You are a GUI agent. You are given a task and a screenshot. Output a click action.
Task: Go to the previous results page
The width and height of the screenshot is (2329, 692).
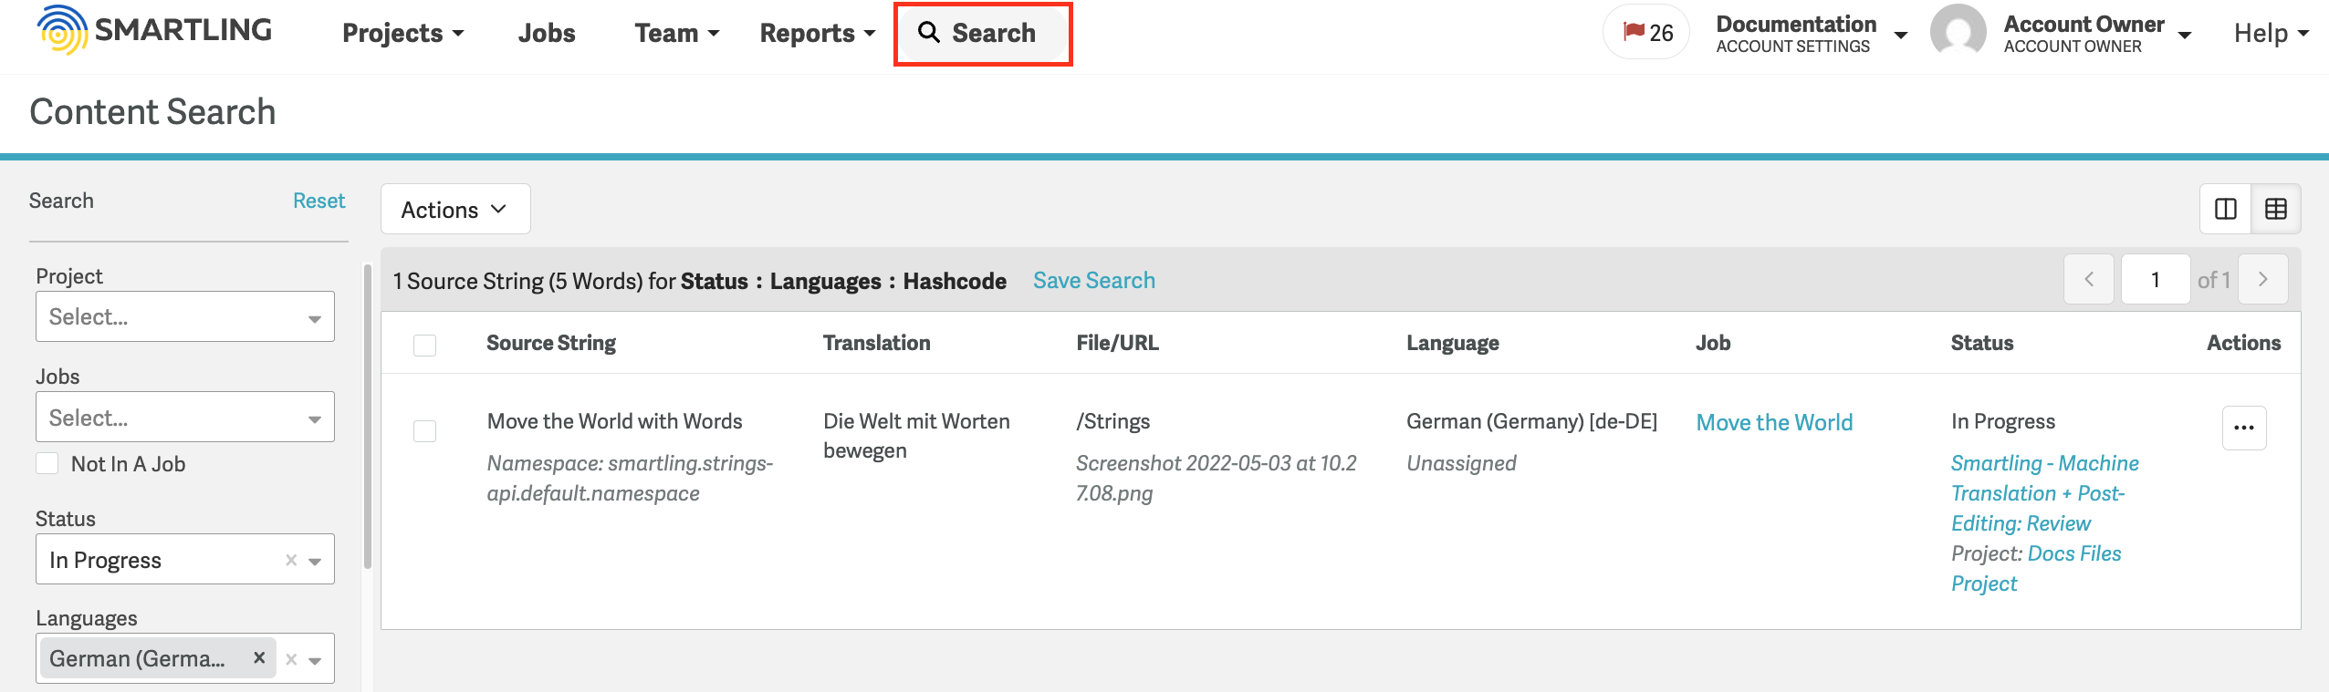[2089, 279]
